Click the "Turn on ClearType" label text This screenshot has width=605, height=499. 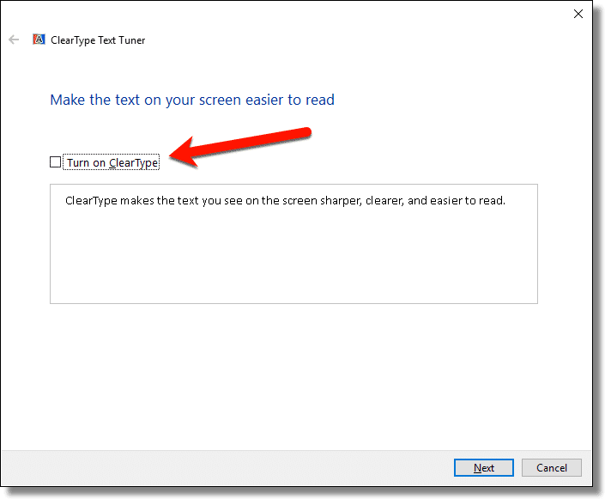112,163
